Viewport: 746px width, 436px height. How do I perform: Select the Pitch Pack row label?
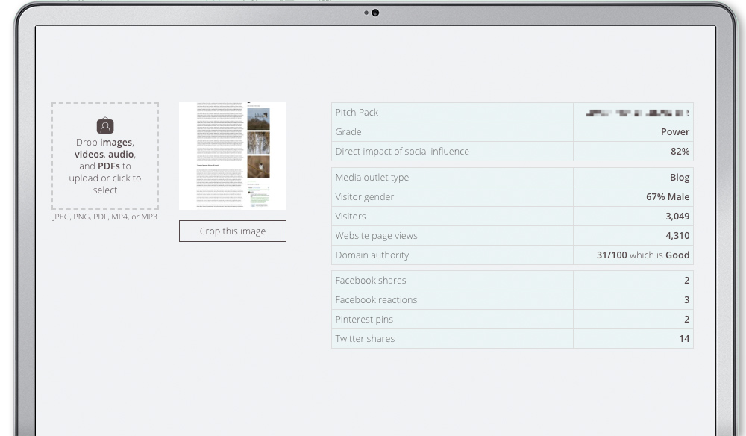[357, 113]
